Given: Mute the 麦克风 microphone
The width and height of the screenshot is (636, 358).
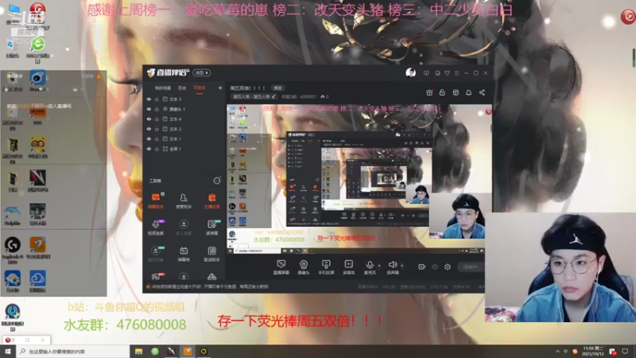Looking at the screenshot, I should (x=370, y=267).
